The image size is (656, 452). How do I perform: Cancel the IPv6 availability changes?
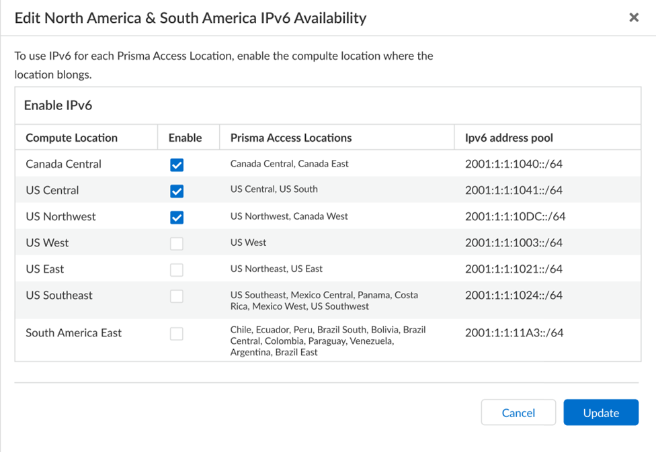point(518,412)
